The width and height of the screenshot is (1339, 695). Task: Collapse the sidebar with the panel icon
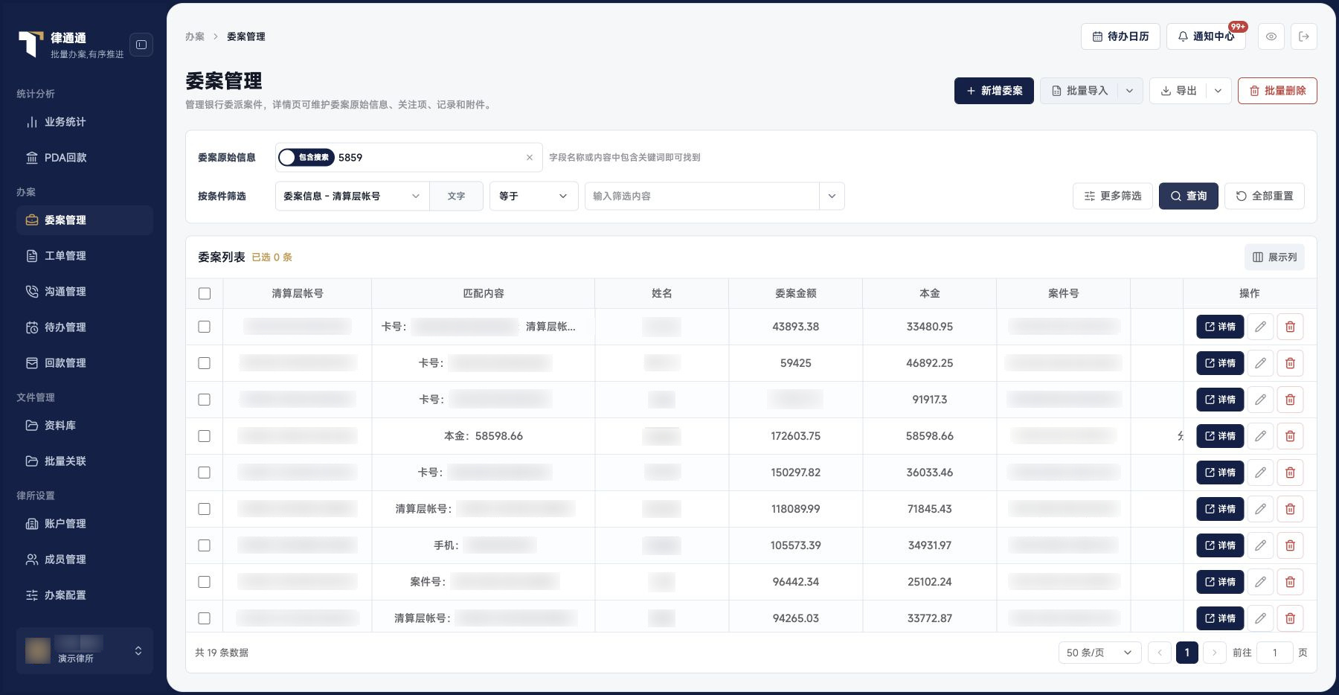pyautogui.click(x=141, y=45)
